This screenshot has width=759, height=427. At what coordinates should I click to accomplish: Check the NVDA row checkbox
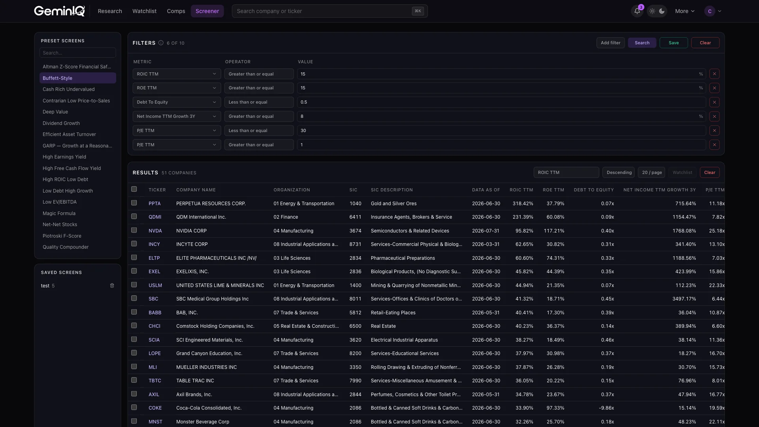134,230
